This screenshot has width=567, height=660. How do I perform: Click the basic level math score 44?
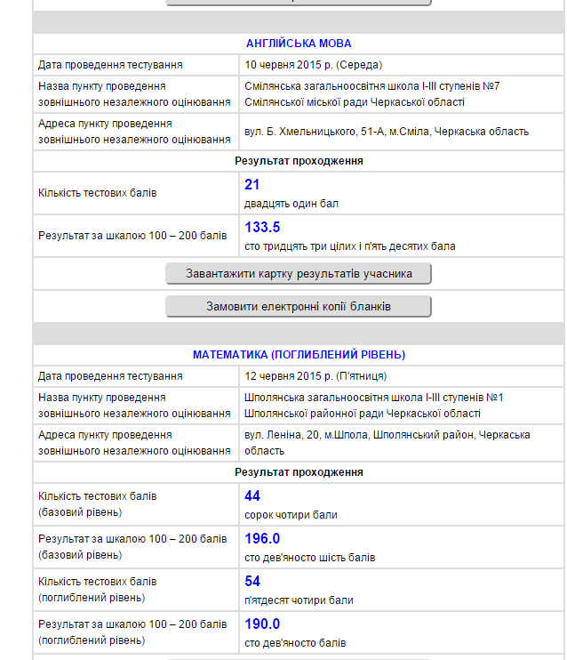click(252, 495)
